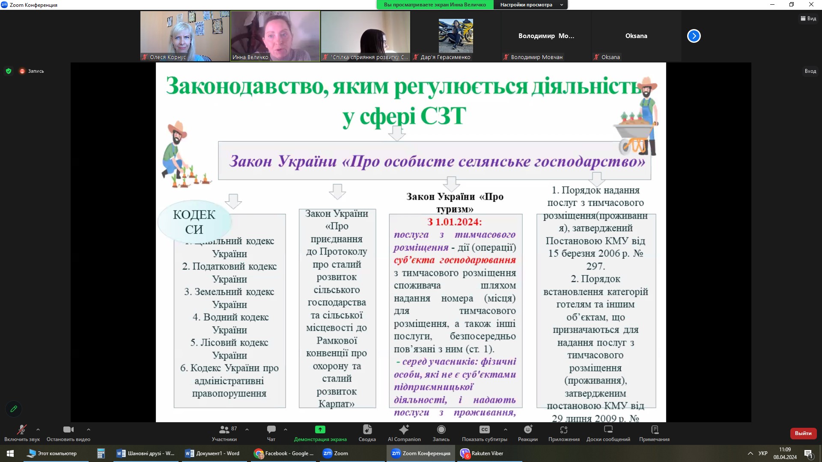Expand audio options arrow beside microphone

(38, 429)
